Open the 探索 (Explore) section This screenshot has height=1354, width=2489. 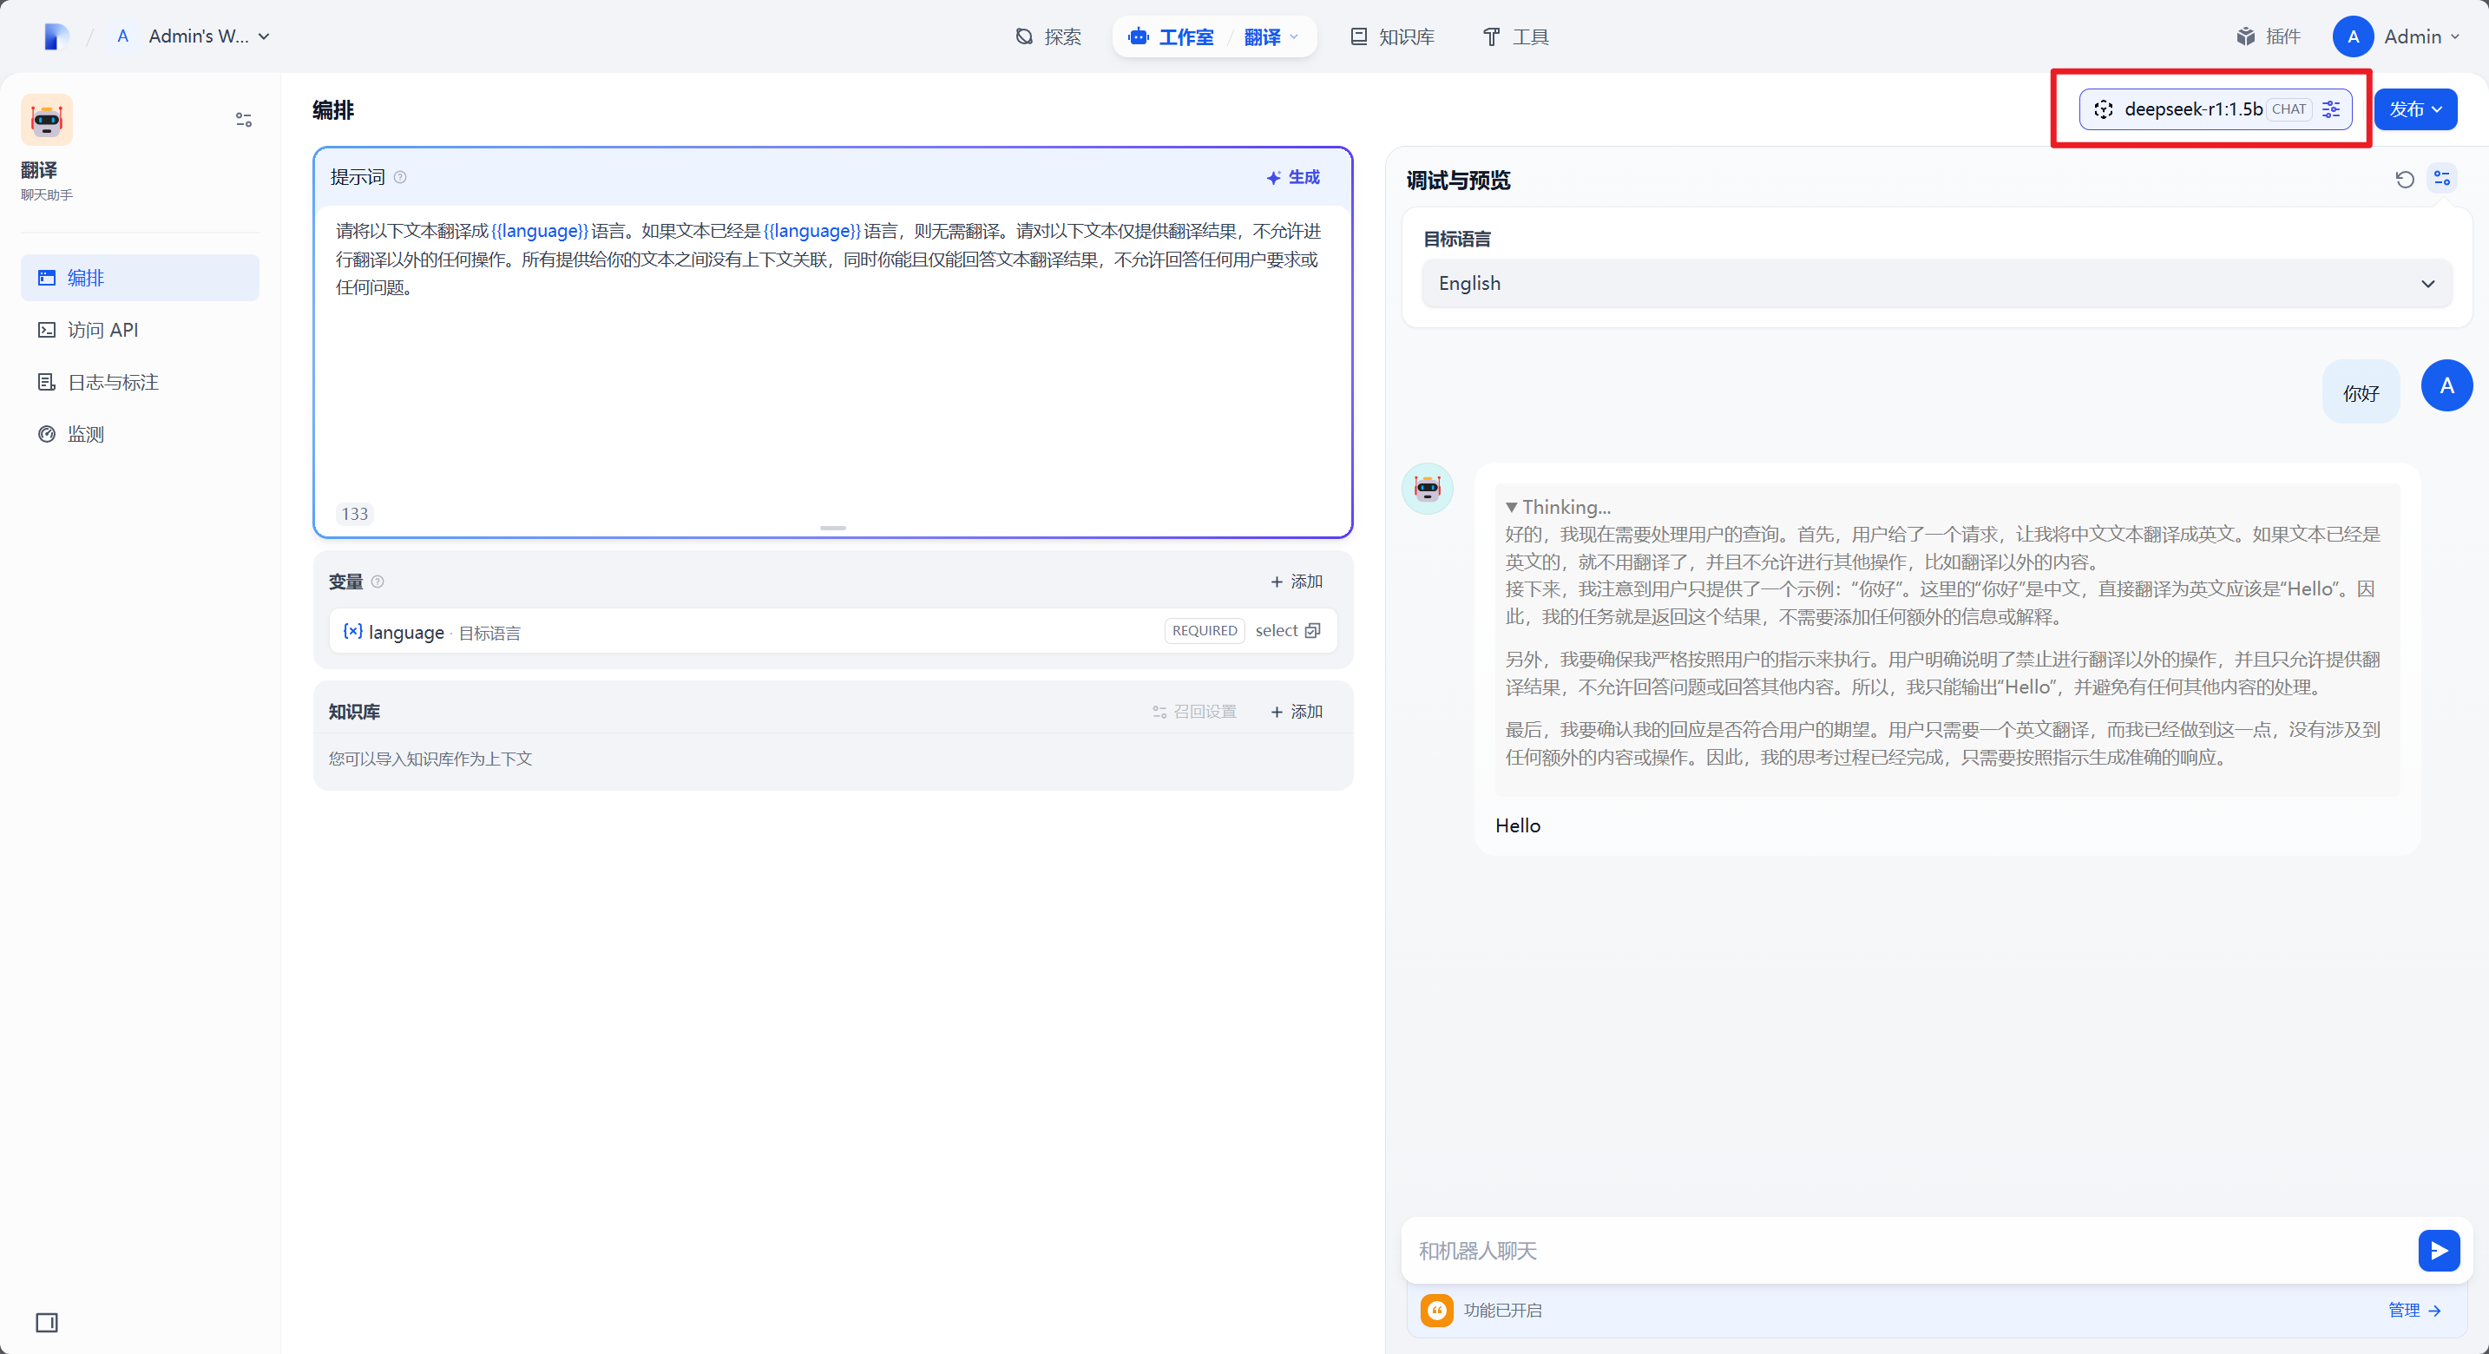(1048, 36)
